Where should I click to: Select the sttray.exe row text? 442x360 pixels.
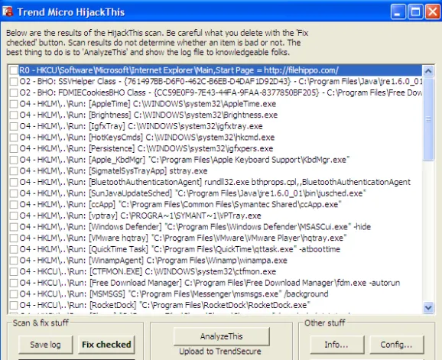tap(113, 171)
